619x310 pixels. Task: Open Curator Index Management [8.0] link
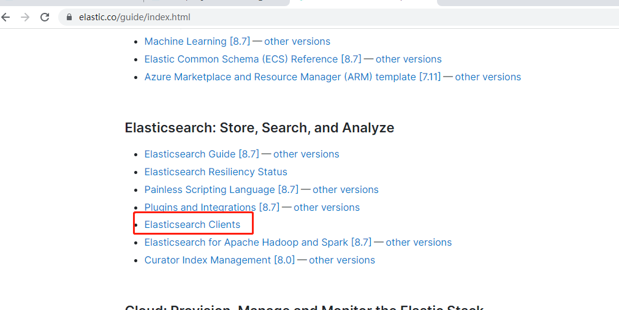coord(219,260)
